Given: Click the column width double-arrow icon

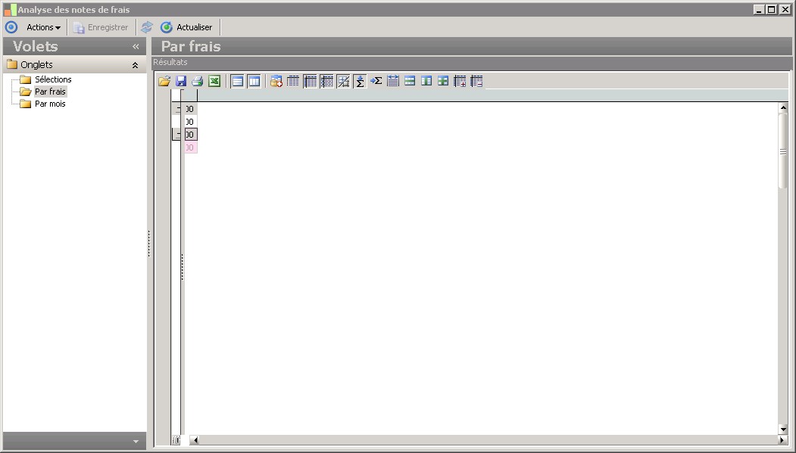Looking at the screenshot, I should pyautogui.click(x=393, y=81).
